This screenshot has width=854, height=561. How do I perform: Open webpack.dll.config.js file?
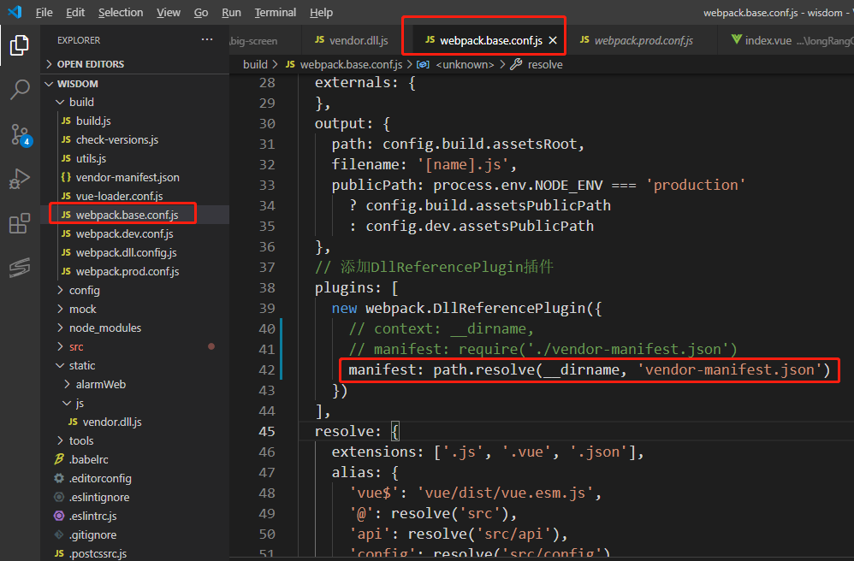coord(134,252)
